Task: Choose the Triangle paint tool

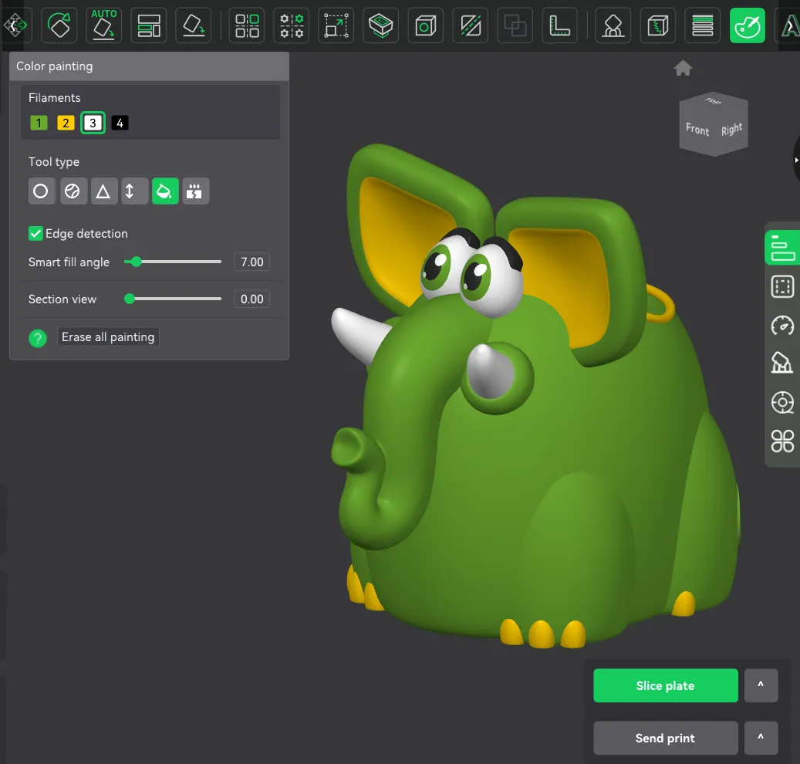Action: click(103, 191)
